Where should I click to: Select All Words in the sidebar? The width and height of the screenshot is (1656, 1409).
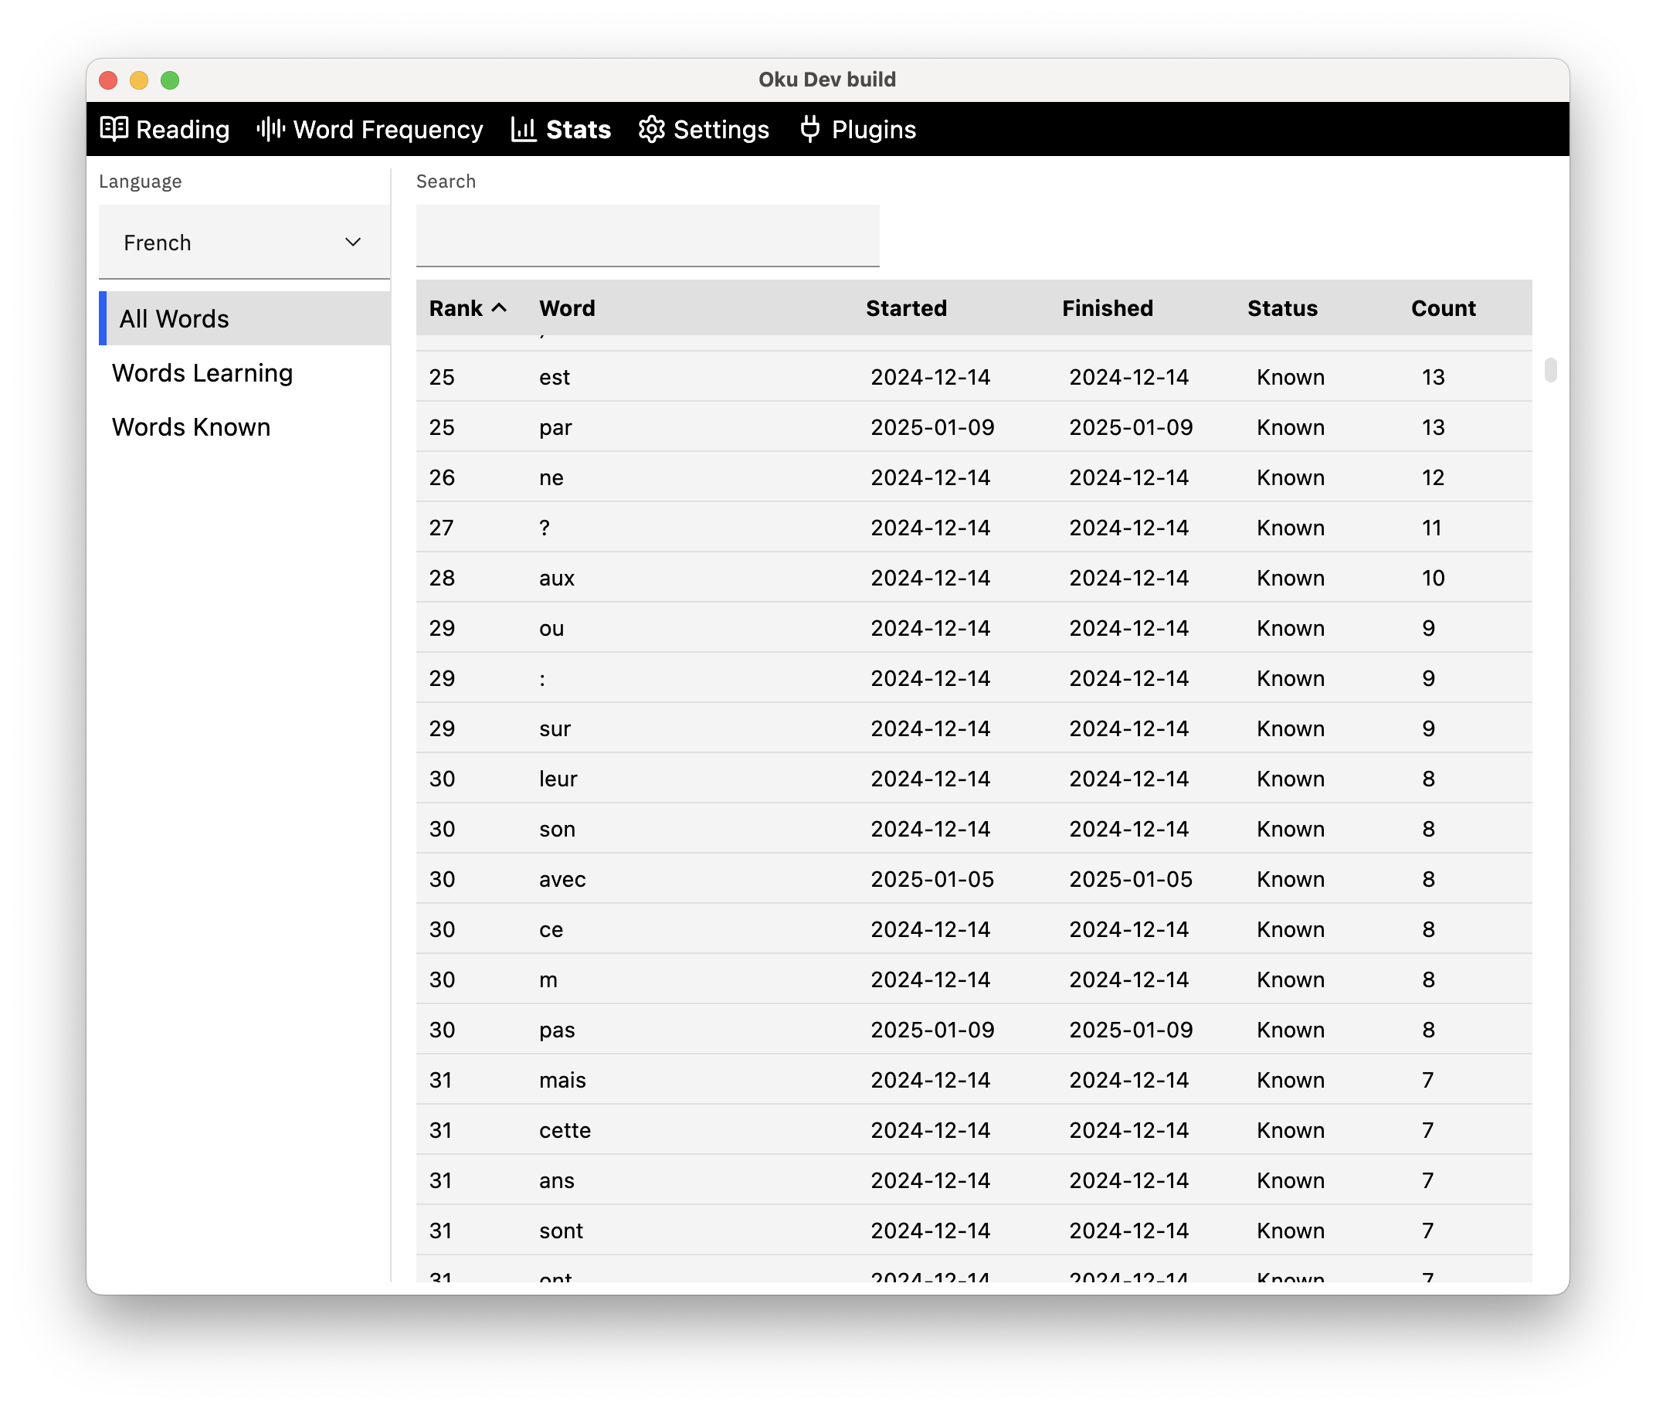[x=244, y=318]
